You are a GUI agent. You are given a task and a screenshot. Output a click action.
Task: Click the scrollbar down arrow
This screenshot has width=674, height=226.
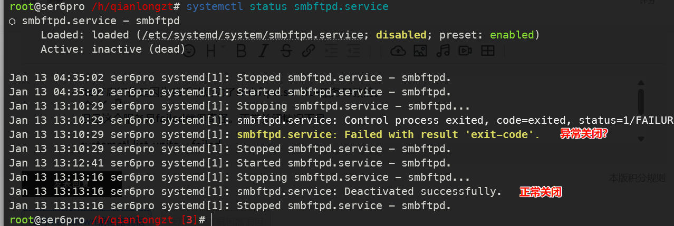point(641,139)
